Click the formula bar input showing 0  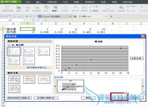pyautogui.click(x=95, y=20)
